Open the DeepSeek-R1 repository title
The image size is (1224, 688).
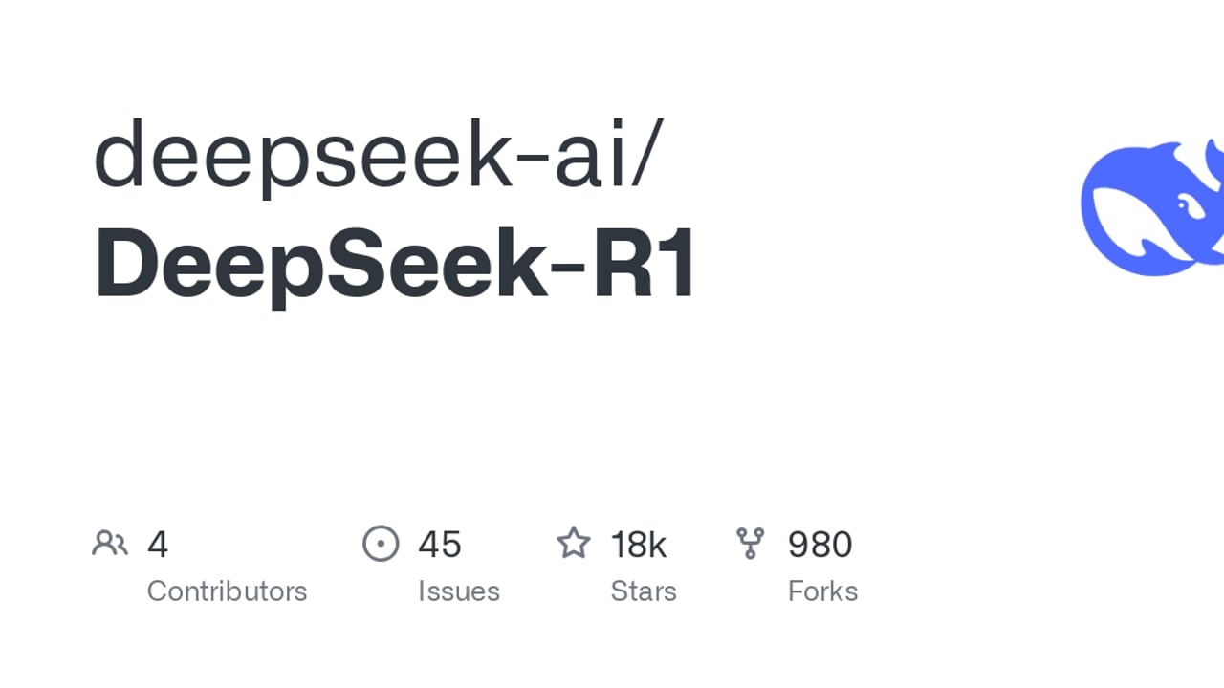click(x=396, y=265)
